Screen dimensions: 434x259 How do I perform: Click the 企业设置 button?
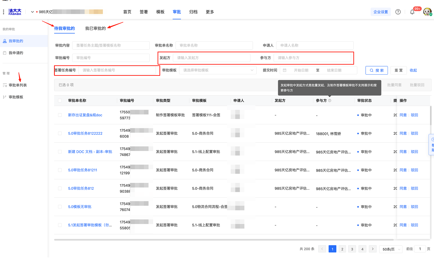[381, 12]
